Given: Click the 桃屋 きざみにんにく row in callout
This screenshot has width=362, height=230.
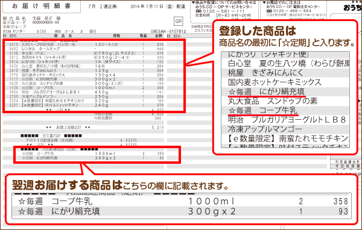Looking at the screenshot, I should 285,73.
